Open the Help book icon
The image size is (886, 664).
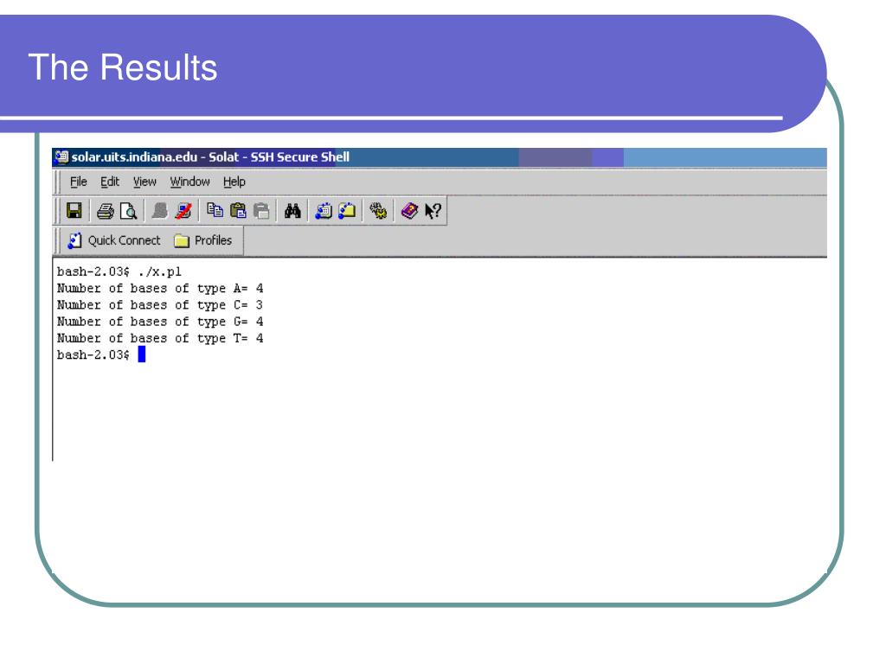click(x=409, y=211)
